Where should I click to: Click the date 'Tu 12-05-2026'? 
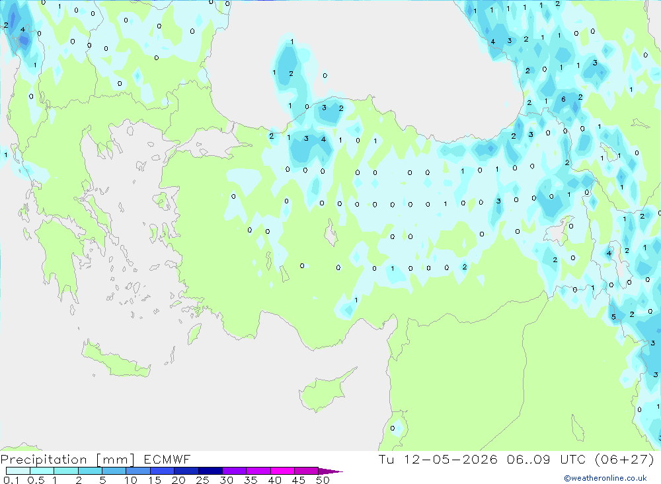[438, 459]
